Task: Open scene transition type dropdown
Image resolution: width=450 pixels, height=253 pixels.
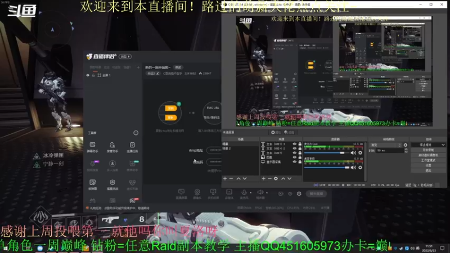Action: coord(385,145)
